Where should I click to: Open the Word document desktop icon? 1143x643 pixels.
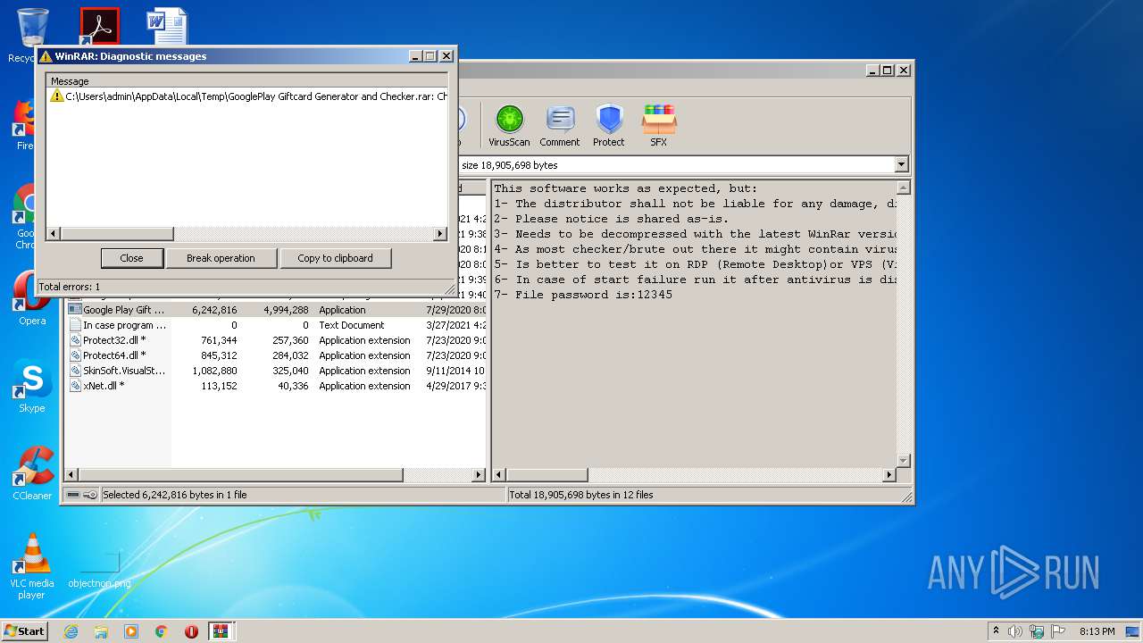pyautogui.click(x=168, y=26)
